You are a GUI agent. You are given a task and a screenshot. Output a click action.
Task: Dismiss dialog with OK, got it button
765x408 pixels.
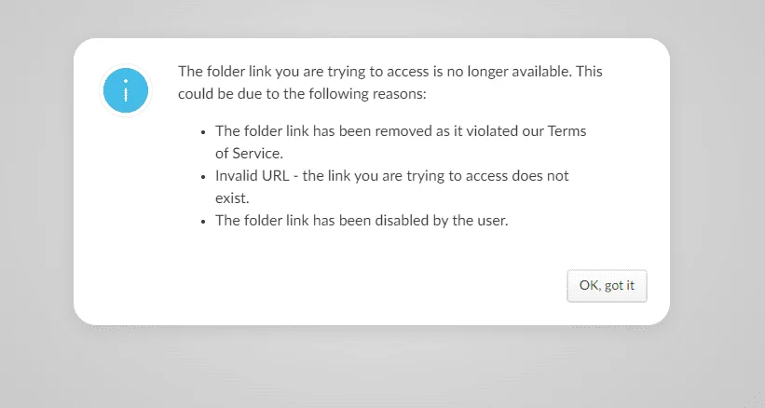(x=607, y=286)
